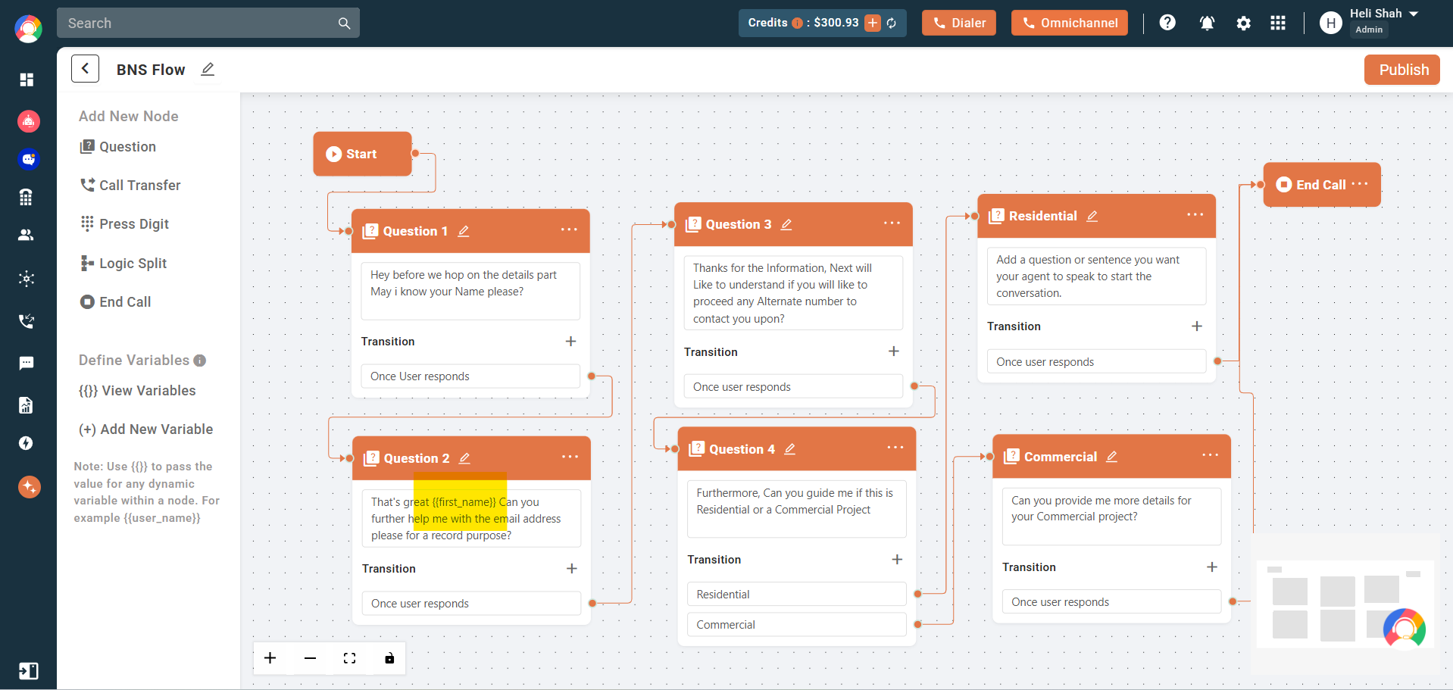Zoom out of the flow canvas
The width and height of the screenshot is (1453, 690).
[x=310, y=658]
